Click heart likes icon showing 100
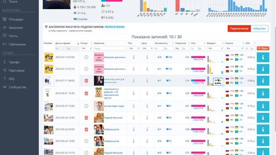 tap(167, 57)
